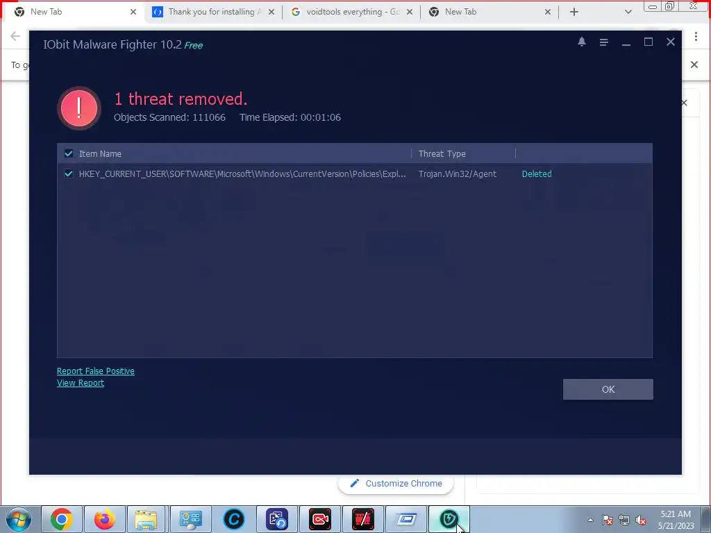Open Windows Explorer from the taskbar
Screen dimensions: 711x533
point(147,519)
